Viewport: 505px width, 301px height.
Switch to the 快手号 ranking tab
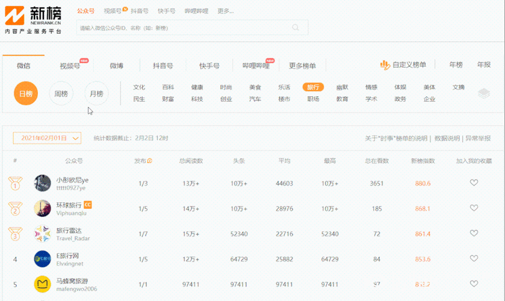(x=209, y=66)
